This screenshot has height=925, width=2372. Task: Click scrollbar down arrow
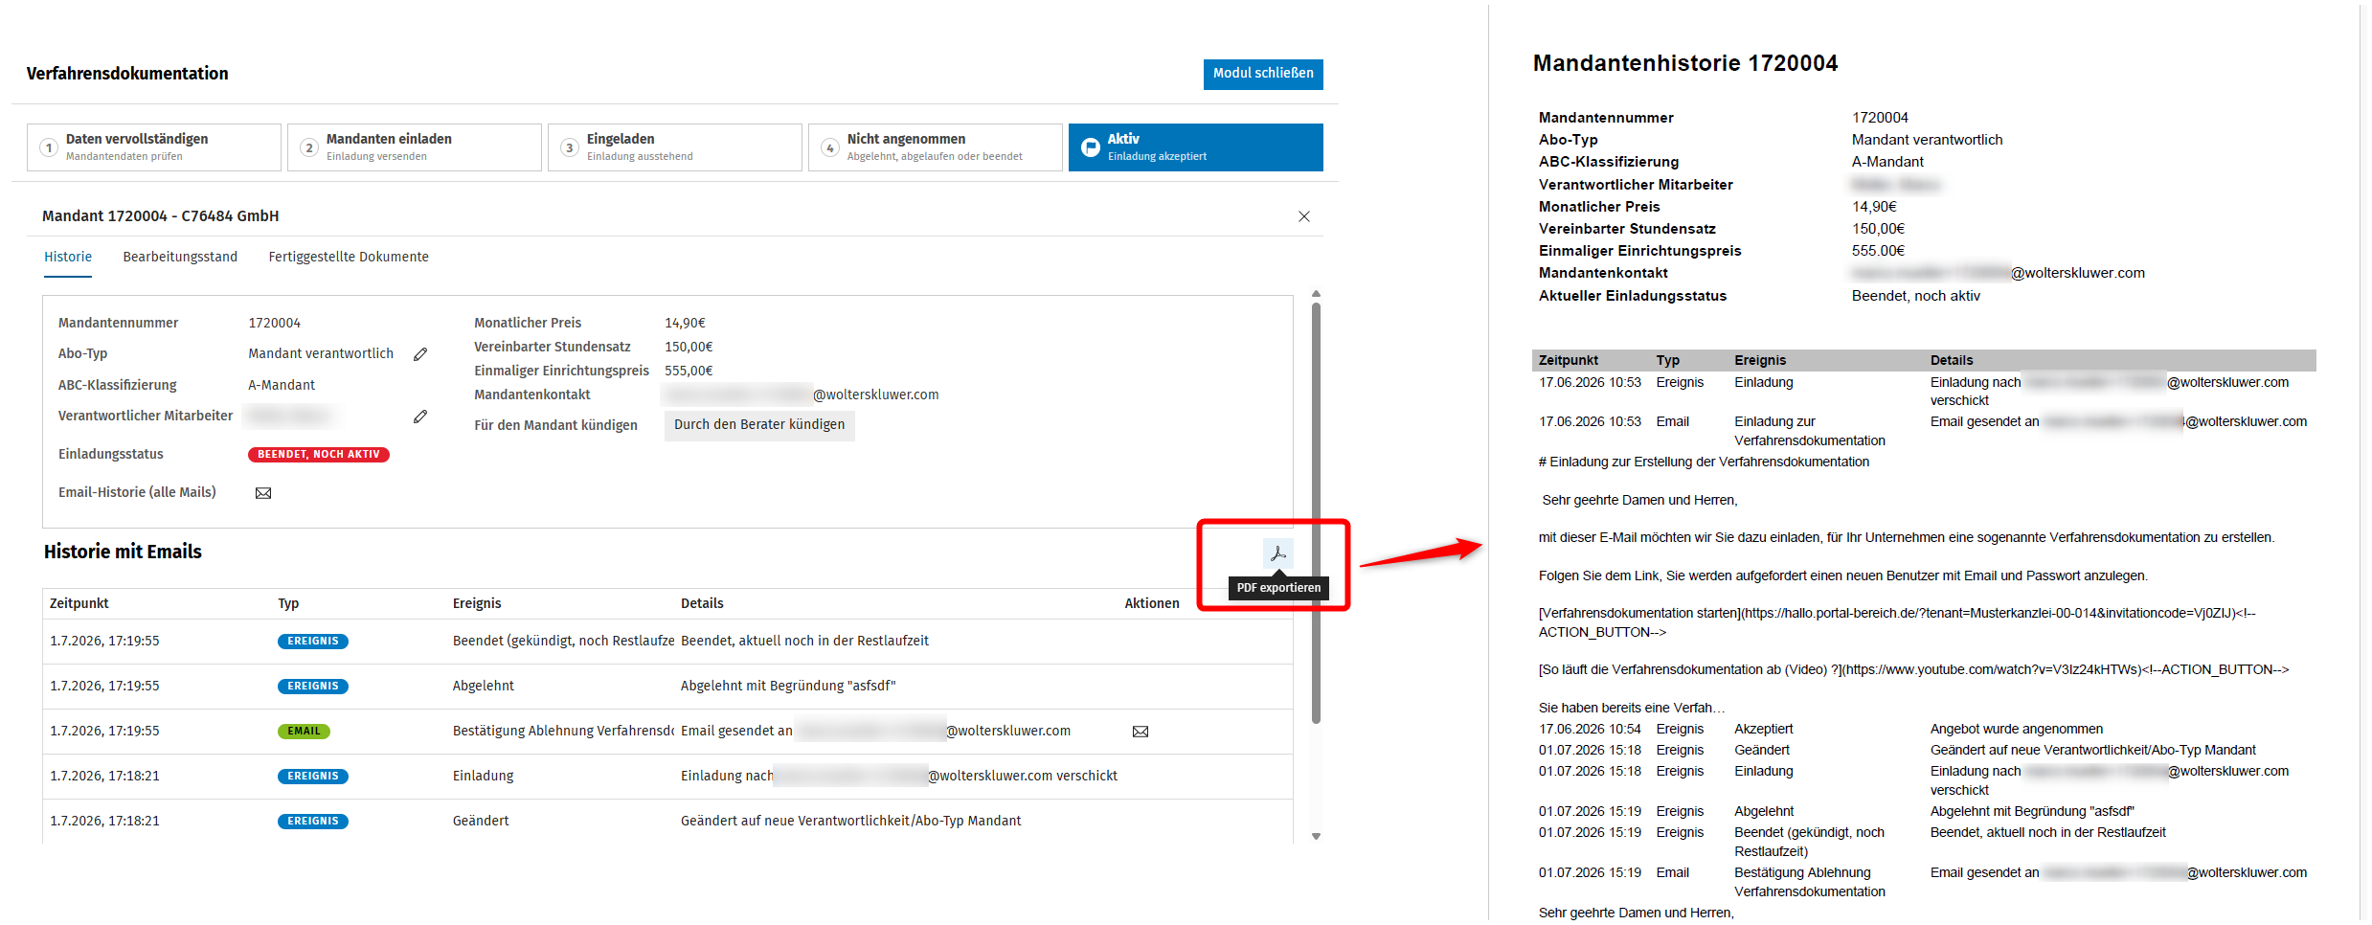tap(1316, 836)
